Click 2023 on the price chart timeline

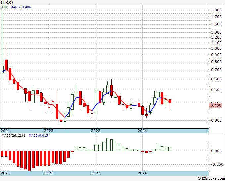[x=96, y=131]
